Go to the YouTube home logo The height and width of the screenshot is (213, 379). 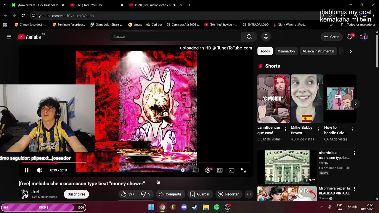pos(29,37)
